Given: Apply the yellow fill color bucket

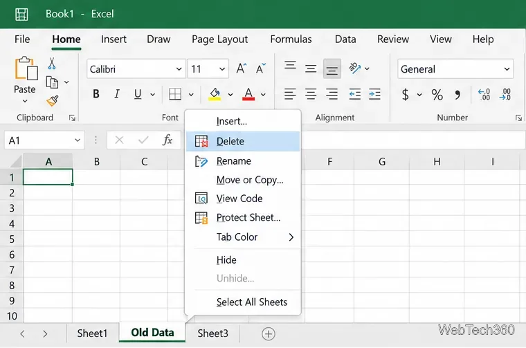Looking at the screenshot, I should tap(215, 94).
